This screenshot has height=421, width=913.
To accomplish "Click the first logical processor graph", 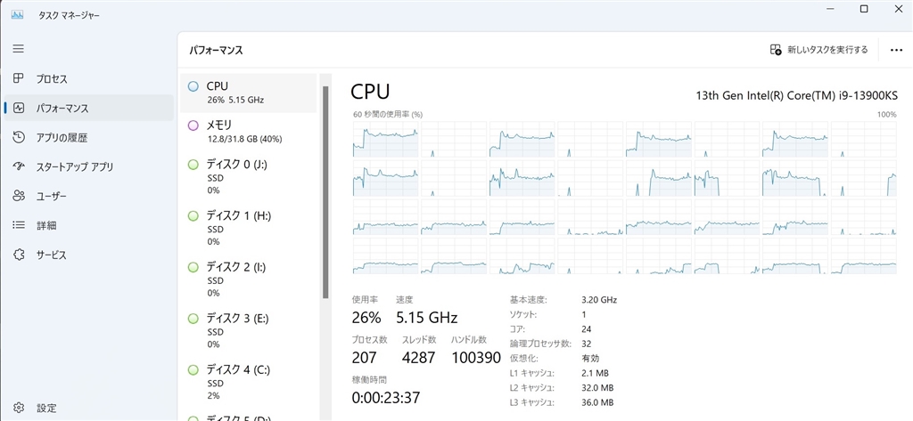I will [385, 140].
